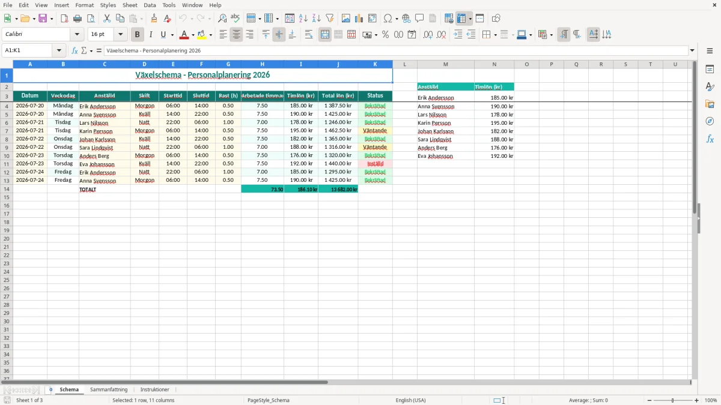
Task: Remove a decimal place
Action: click(441, 35)
